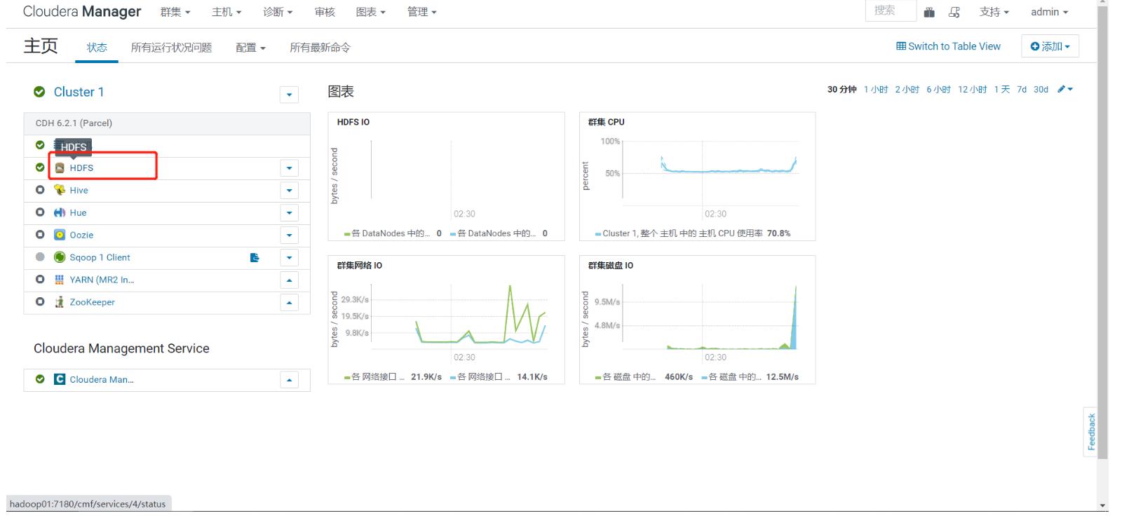Open the 图表 menu

point(371,12)
